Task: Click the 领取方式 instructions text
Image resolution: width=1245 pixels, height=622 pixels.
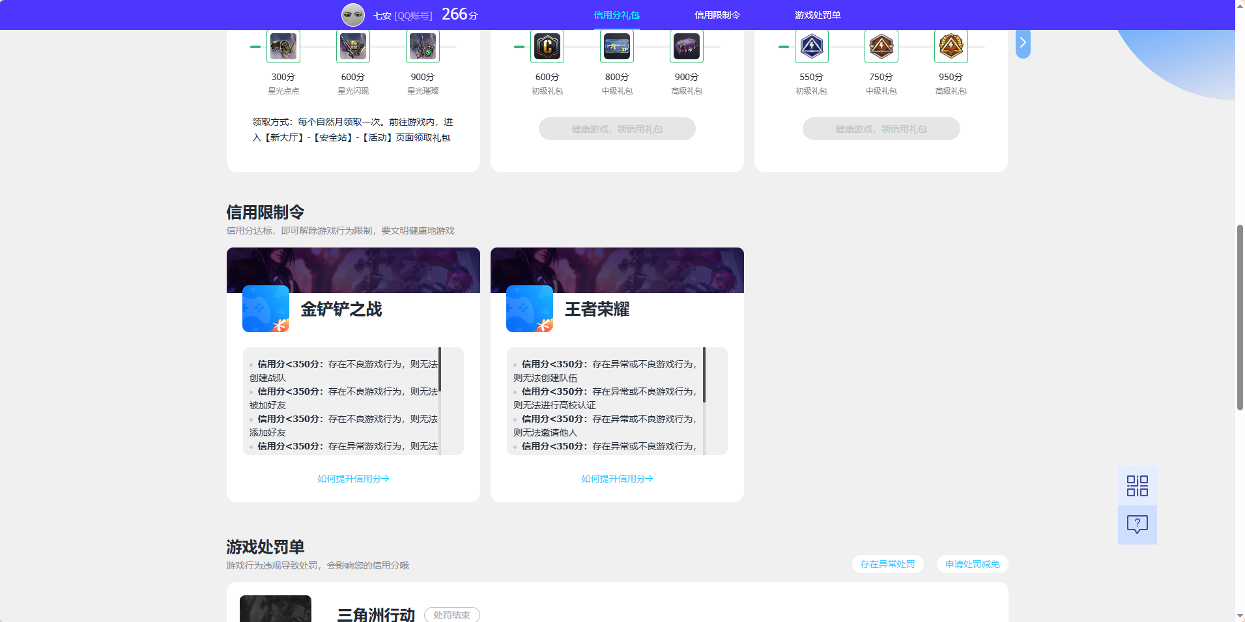Action: (x=352, y=130)
